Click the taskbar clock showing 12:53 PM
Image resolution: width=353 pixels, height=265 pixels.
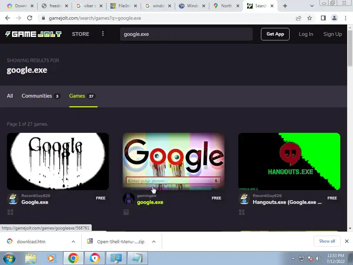point(335,258)
